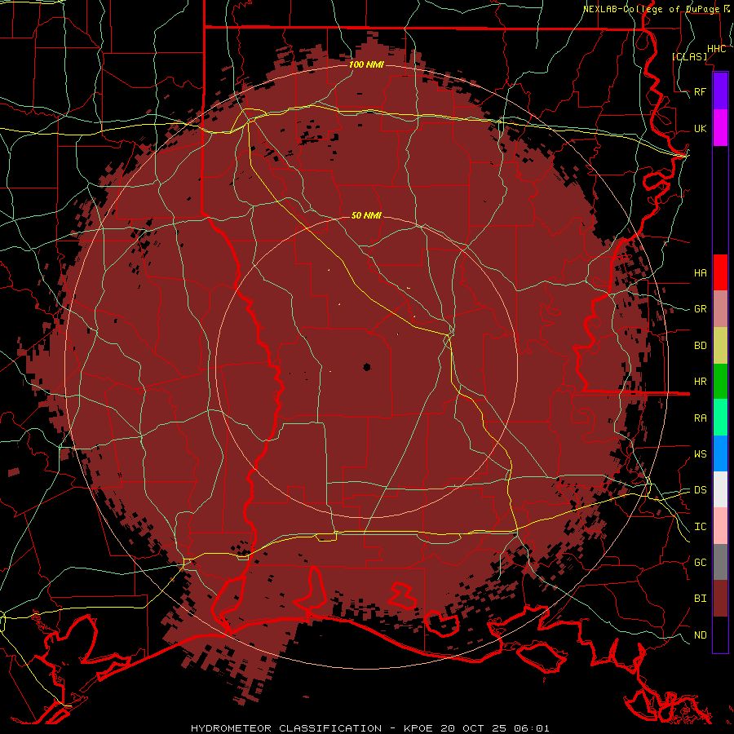Screen dimensions: 734x734
Task: Click the HA legend label
Action: (x=701, y=273)
